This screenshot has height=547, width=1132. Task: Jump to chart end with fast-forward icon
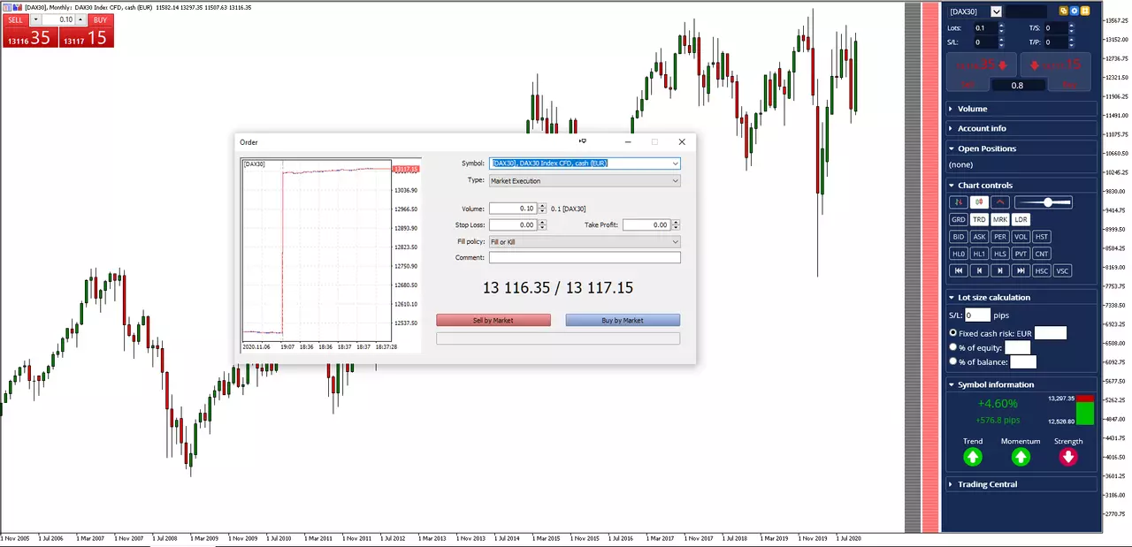pos(1021,270)
